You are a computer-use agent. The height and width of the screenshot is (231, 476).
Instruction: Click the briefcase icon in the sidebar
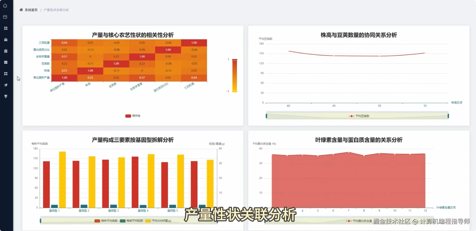(6, 39)
